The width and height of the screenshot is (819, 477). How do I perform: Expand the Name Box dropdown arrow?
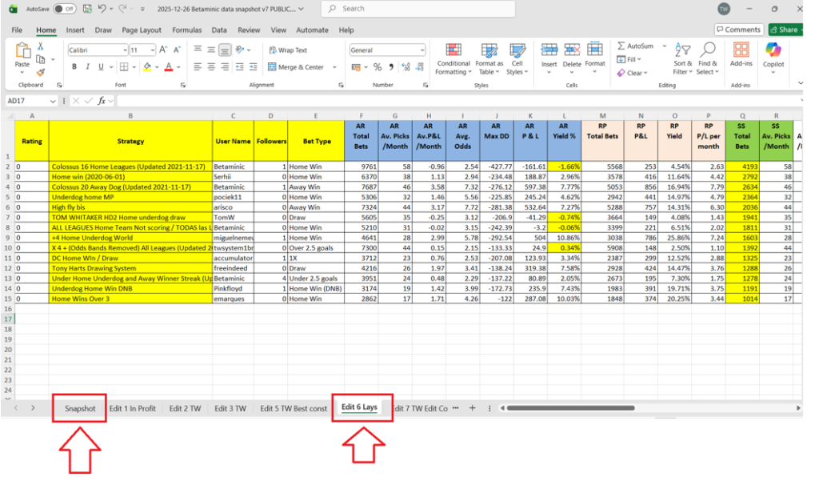53,101
